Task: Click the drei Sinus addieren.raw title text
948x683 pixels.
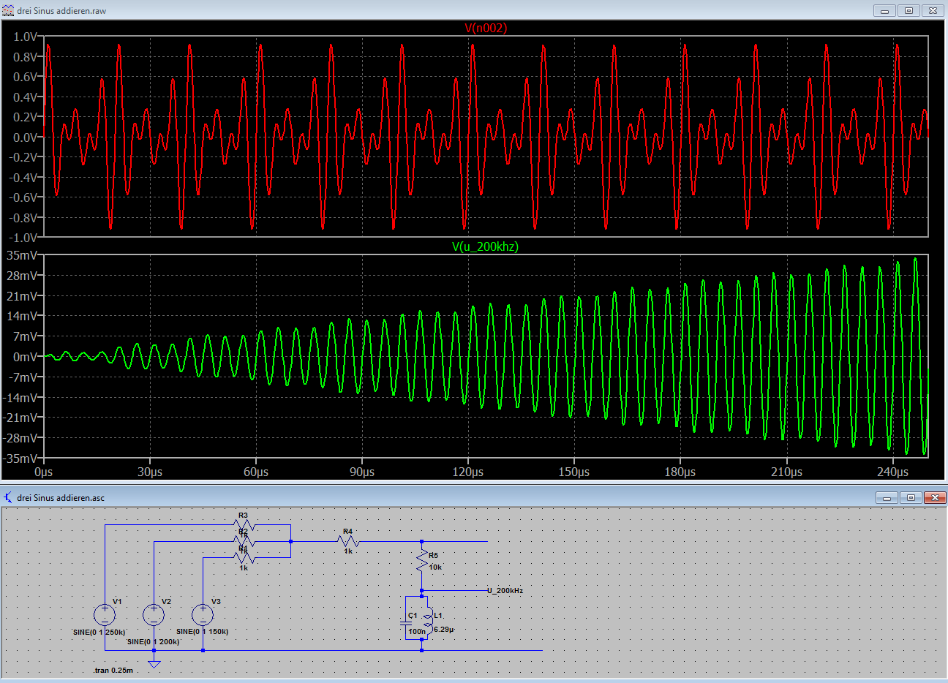Action: point(61,11)
